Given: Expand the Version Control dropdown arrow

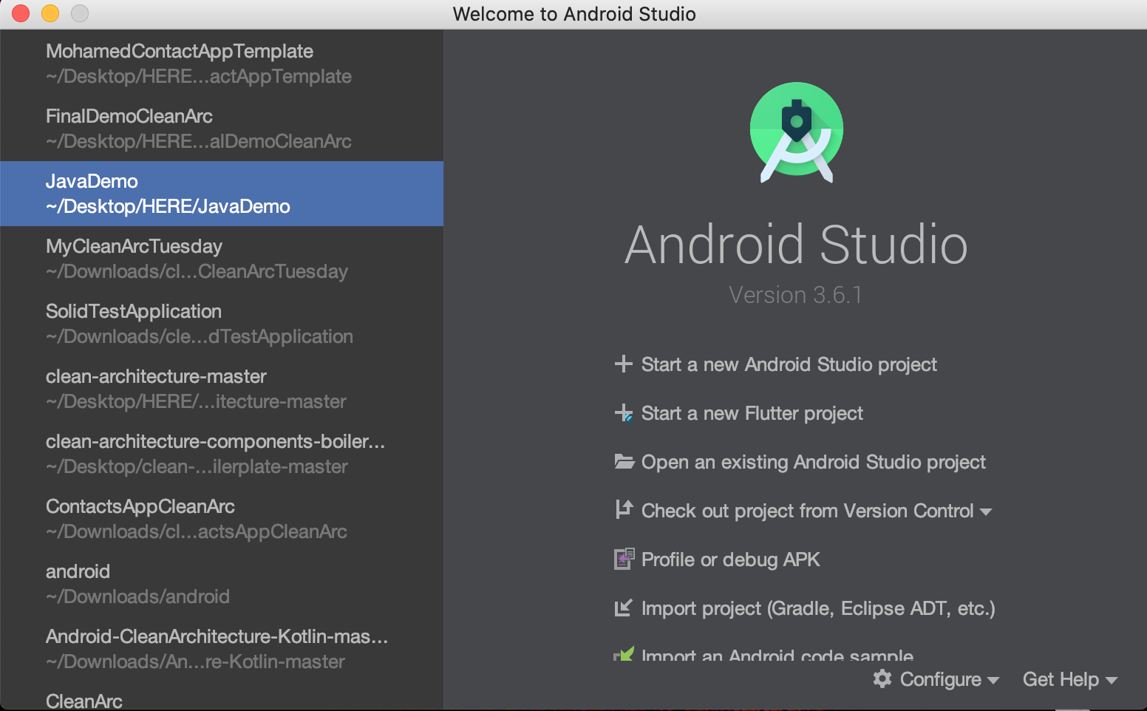Looking at the screenshot, I should point(985,511).
